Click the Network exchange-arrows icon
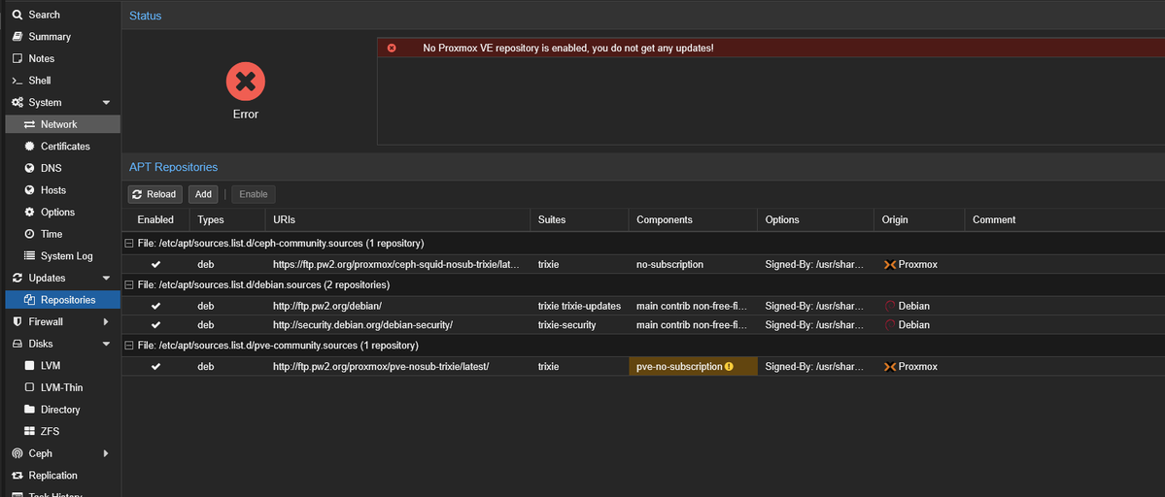Viewport: 1165px width, 497px height. [30, 124]
